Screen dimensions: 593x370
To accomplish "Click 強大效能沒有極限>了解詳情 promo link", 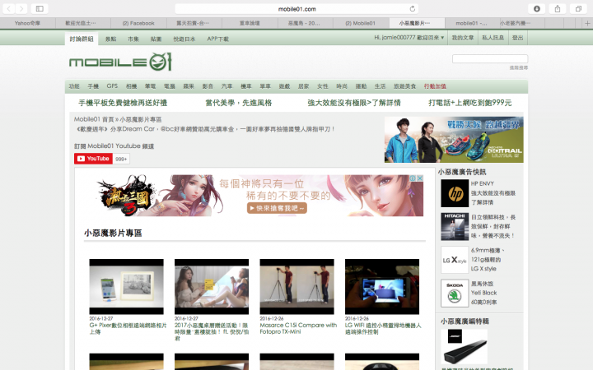I will click(354, 103).
